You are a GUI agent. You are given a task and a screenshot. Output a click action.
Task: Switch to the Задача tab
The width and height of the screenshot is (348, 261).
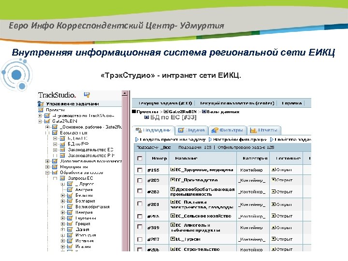pyautogui.click(x=192, y=130)
